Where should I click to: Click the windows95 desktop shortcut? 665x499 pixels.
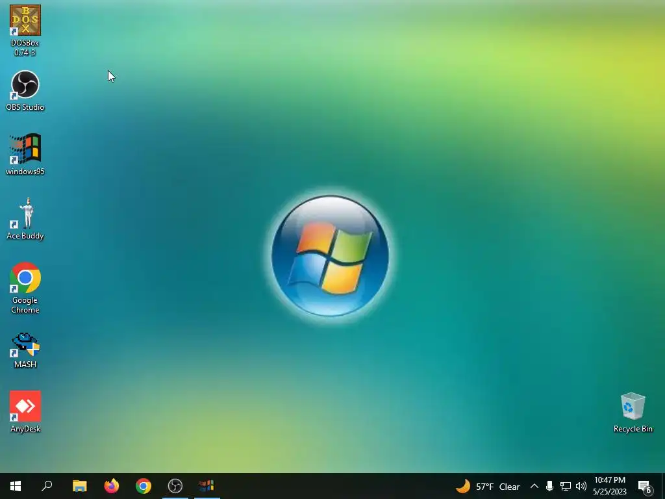click(x=25, y=155)
